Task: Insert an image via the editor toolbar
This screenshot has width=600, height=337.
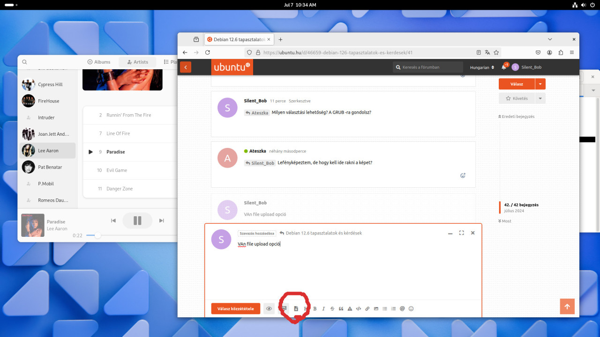Action: click(376, 308)
